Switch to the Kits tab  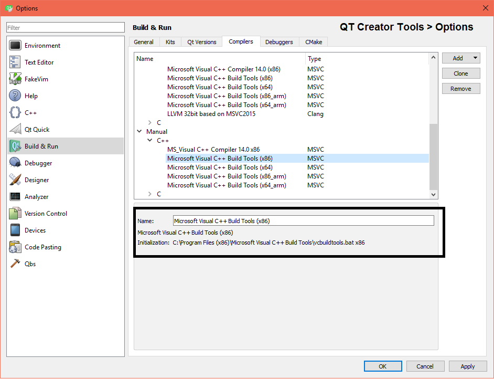(170, 42)
